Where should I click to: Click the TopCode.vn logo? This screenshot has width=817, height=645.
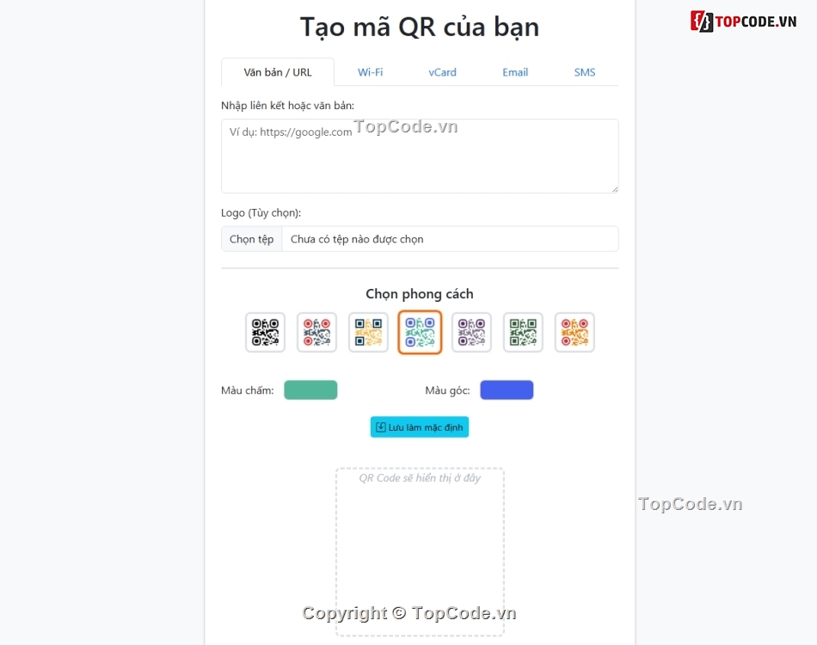(x=744, y=21)
